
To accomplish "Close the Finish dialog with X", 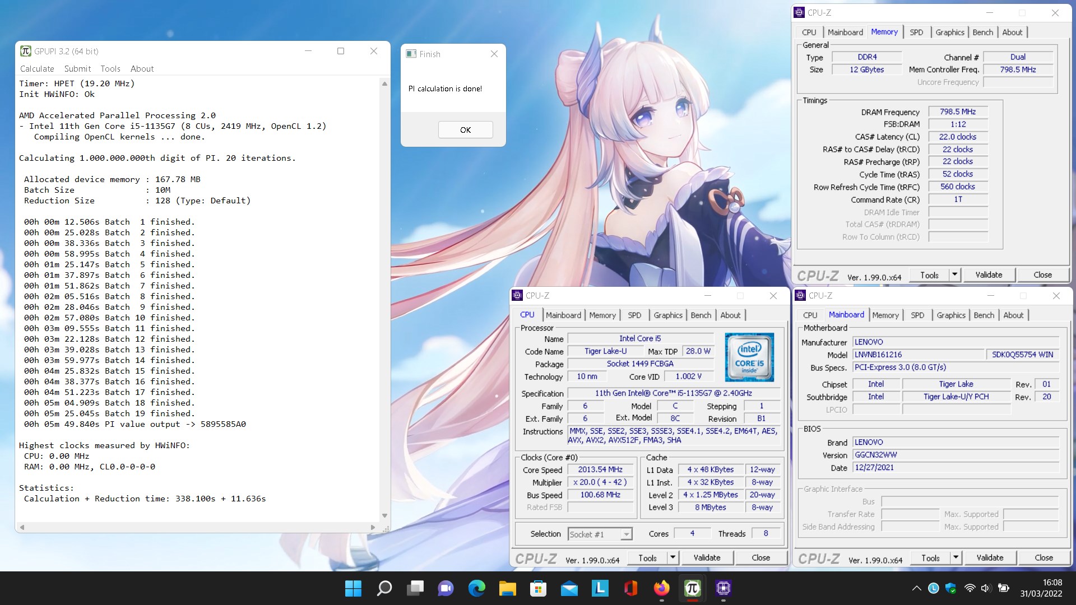I will click(494, 54).
